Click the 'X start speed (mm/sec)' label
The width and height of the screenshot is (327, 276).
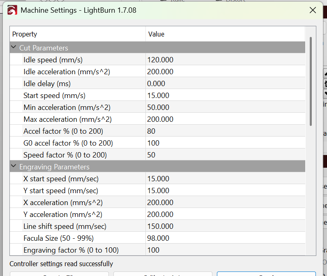tap(61, 178)
